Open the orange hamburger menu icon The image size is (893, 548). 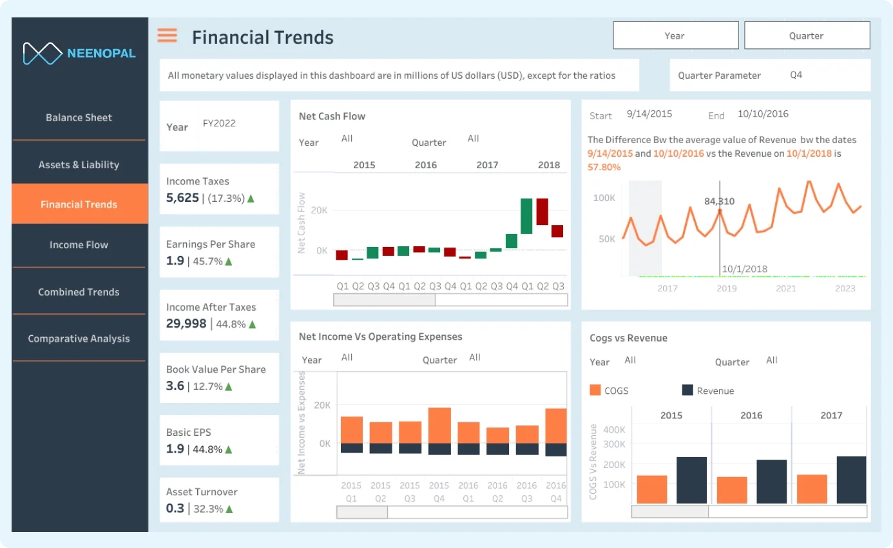[168, 35]
